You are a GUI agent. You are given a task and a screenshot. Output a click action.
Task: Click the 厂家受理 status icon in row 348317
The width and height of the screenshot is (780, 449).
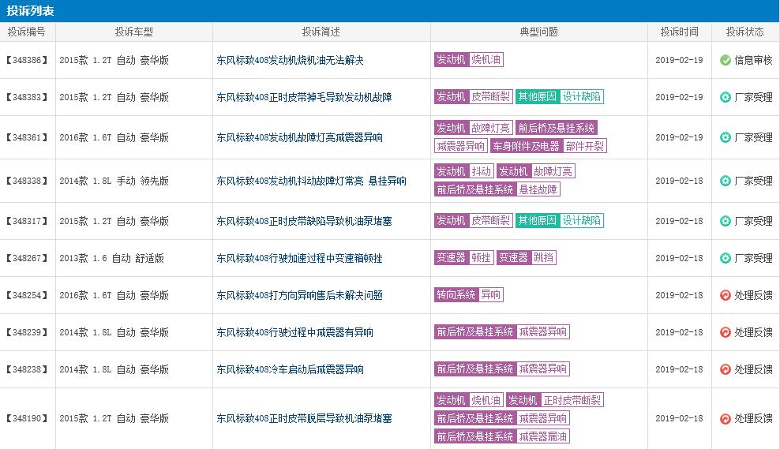pos(726,221)
